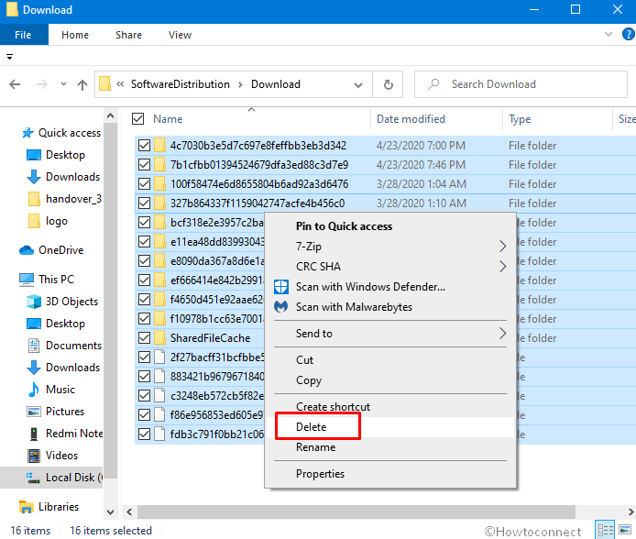Open the recent locations dropdown arrow

[x=63, y=84]
